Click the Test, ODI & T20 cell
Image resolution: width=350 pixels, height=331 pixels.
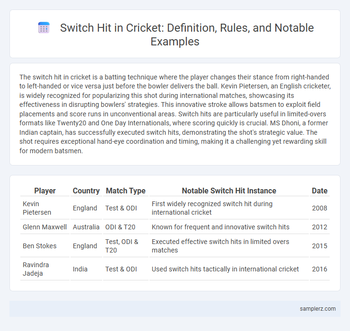(x=126, y=246)
